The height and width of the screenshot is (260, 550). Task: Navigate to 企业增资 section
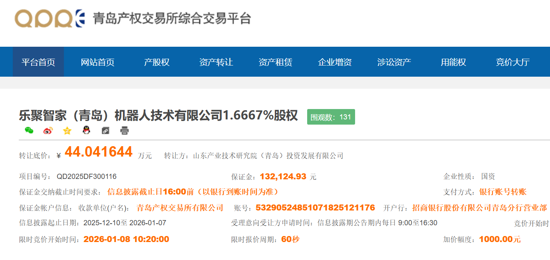[x=335, y=62]
